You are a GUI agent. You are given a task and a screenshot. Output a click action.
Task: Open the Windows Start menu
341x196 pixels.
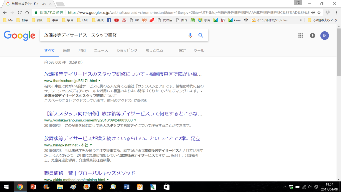[7, 187]
